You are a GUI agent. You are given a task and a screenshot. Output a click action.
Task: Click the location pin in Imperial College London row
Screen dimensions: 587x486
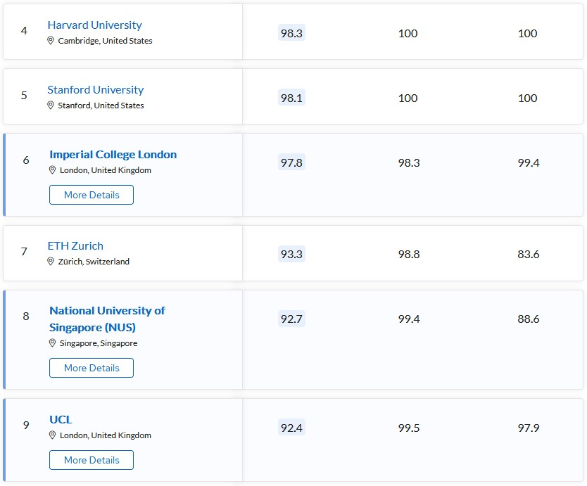point(52,170)
